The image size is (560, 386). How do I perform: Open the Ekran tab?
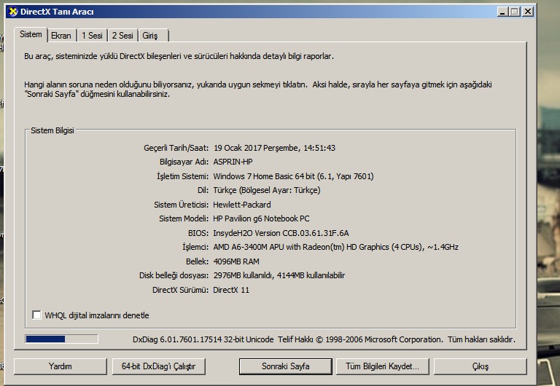pos(61,36)
